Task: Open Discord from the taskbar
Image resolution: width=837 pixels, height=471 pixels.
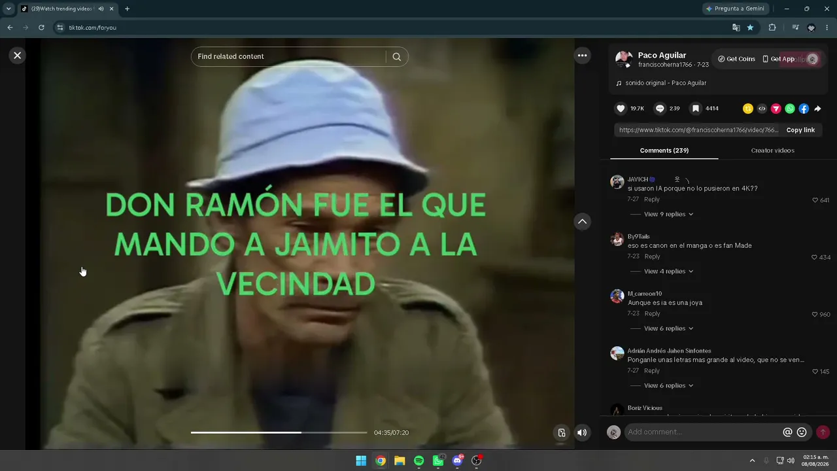Action: (458, 461)
